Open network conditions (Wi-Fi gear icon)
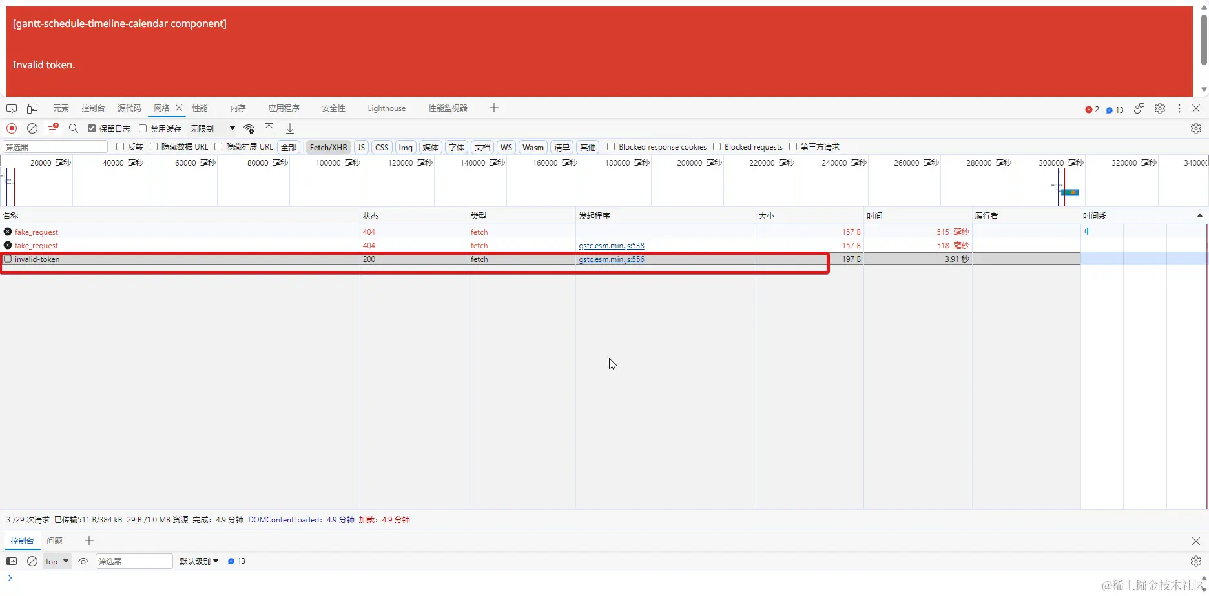Screen dimensions: 1209x596 249,128
